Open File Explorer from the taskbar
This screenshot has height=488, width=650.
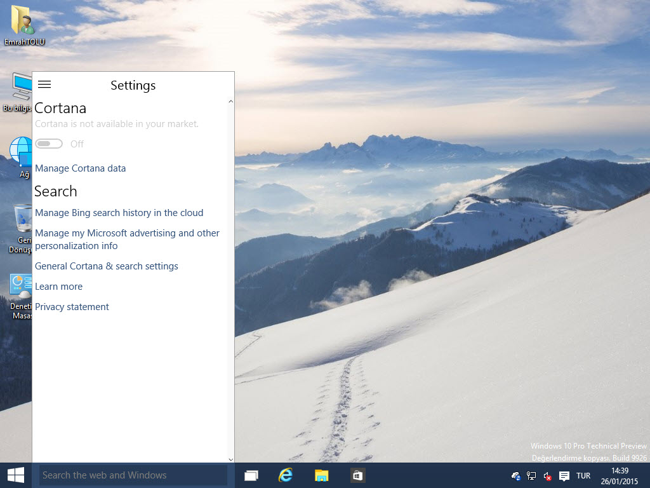click(321, 475)
